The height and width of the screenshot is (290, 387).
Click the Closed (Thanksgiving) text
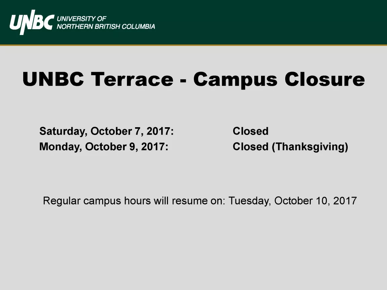coord(291,147)
